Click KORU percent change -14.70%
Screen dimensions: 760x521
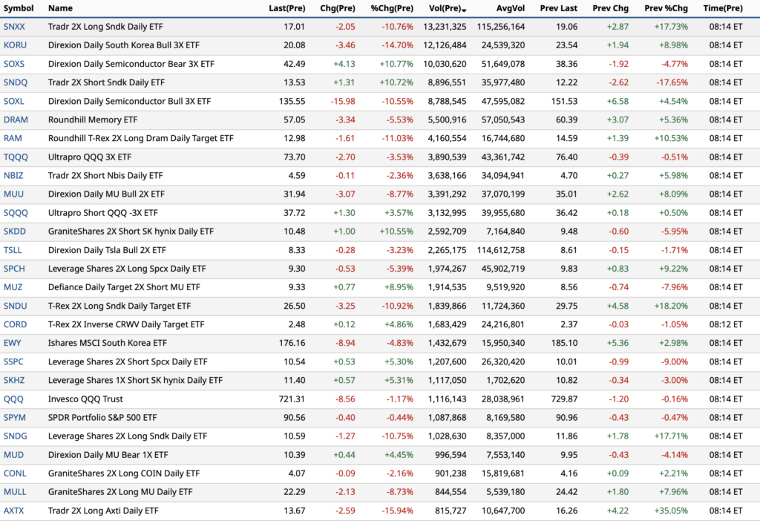pos(397,45)
